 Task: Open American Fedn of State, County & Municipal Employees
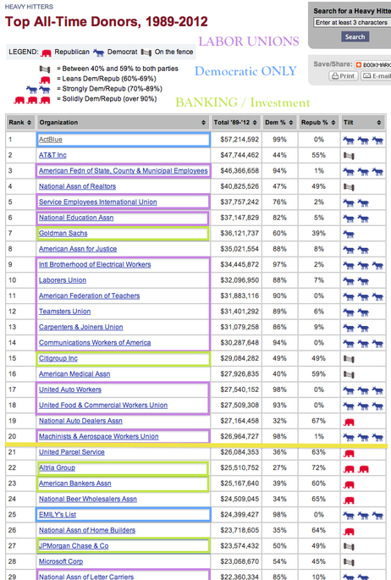click(124, 170)
